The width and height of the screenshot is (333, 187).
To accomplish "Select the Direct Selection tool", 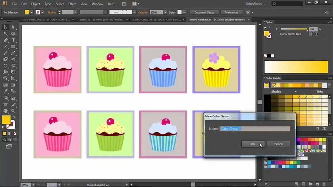I will [13, 27].
